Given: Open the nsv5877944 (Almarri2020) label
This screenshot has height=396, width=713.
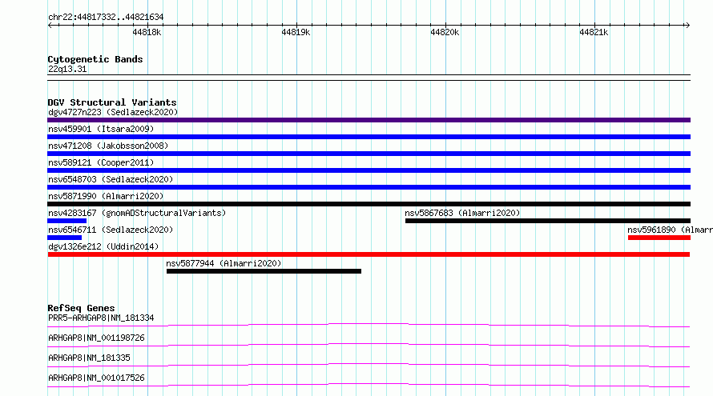Looking at the screenshot, I should tap(224, 263).
